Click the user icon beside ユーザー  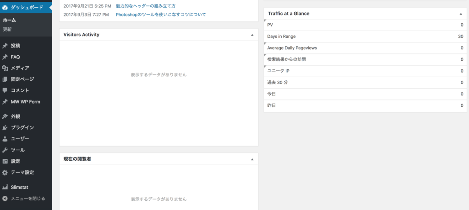pyautogui.click(x=5, y=139)
